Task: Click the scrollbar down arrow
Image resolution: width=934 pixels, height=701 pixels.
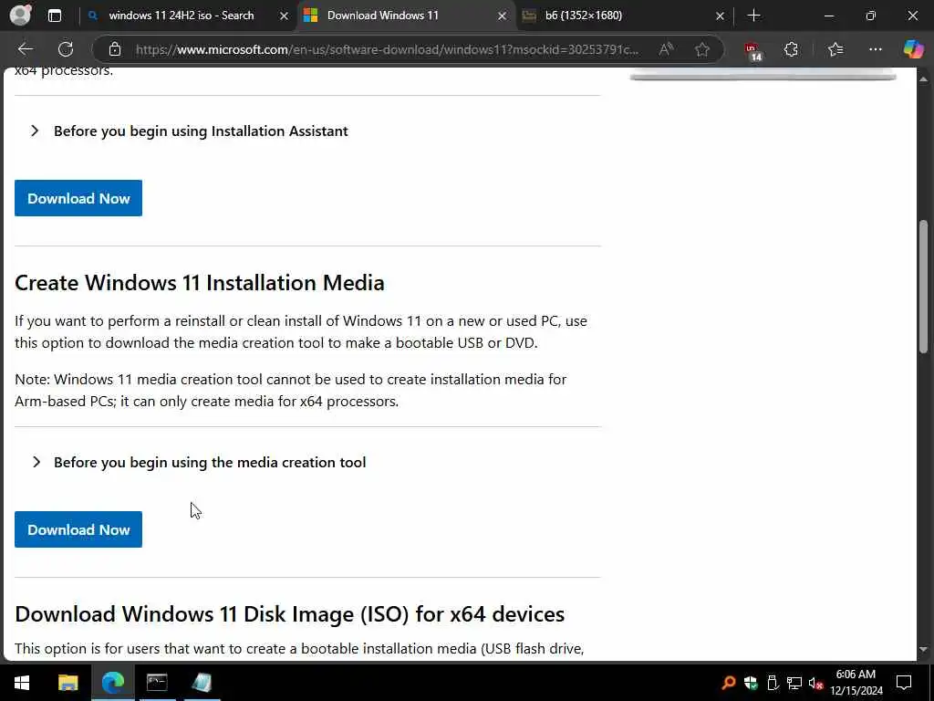Action: pos(924,649)
